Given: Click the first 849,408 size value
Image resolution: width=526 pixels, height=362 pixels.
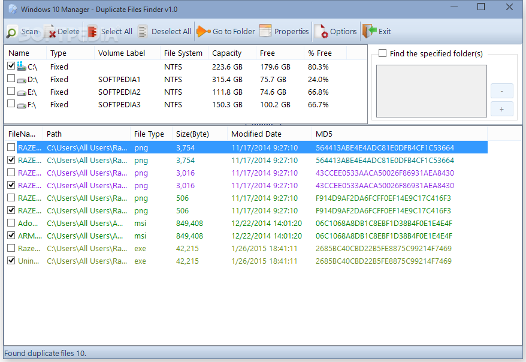Looking at the screenshot, I should coord(189,223).
